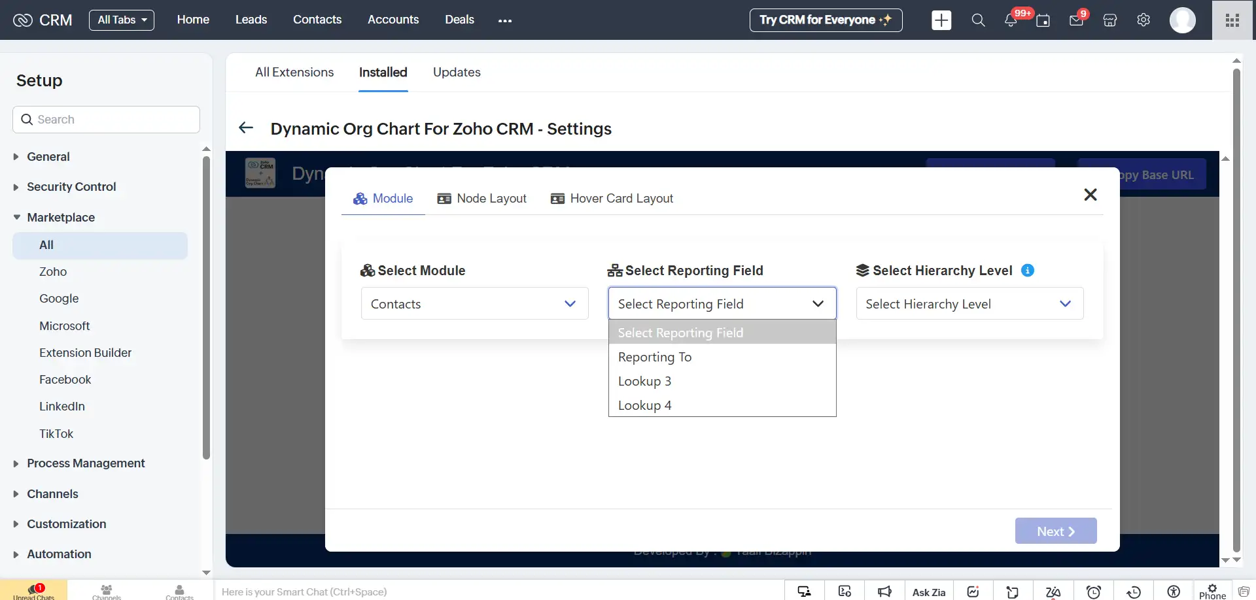1256x600 pixels.
Task: Choose Reporting To from the list
Action: (655, 358)
